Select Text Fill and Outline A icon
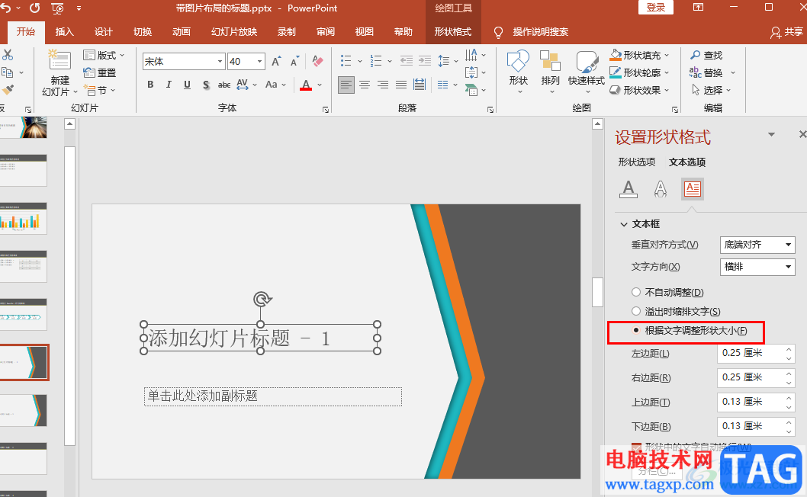Viewport: 807px width, 497px height. (x=628, y=189)
